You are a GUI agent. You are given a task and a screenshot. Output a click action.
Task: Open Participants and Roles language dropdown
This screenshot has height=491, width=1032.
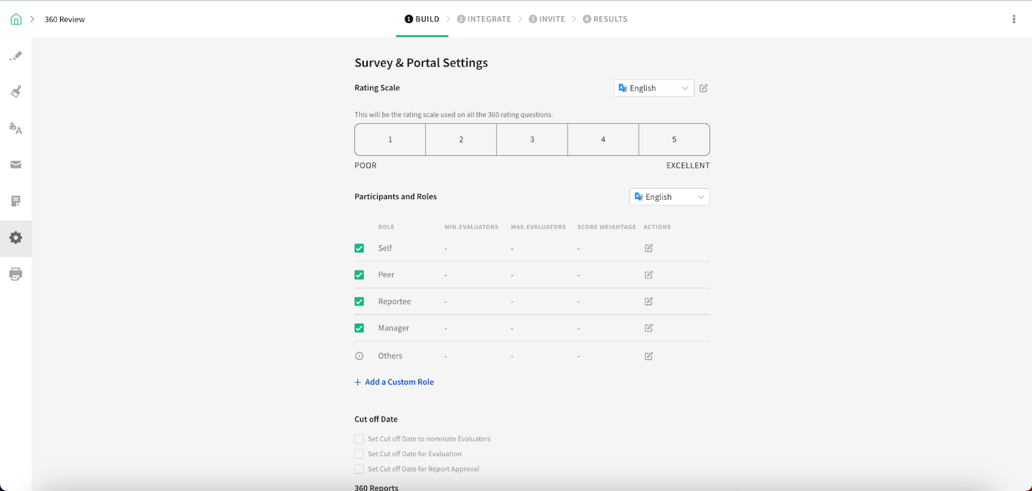tap(670, 197)
